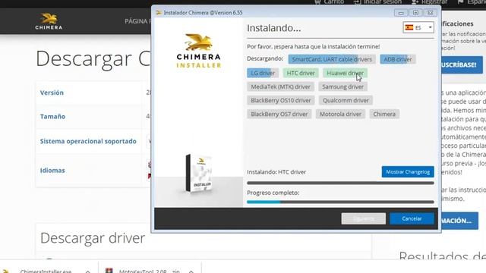
Task: Click the LG driver chip
Action: point(263,73)
